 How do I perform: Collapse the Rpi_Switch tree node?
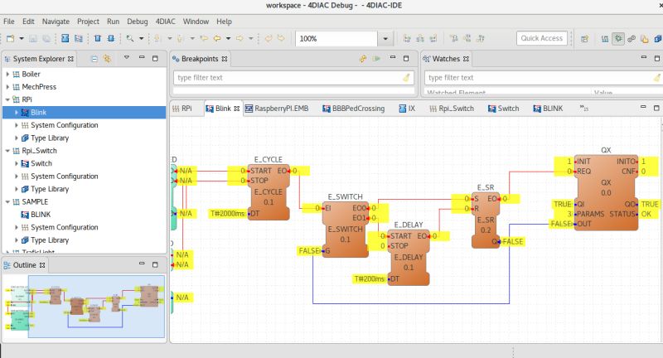[x=7, y=151]
